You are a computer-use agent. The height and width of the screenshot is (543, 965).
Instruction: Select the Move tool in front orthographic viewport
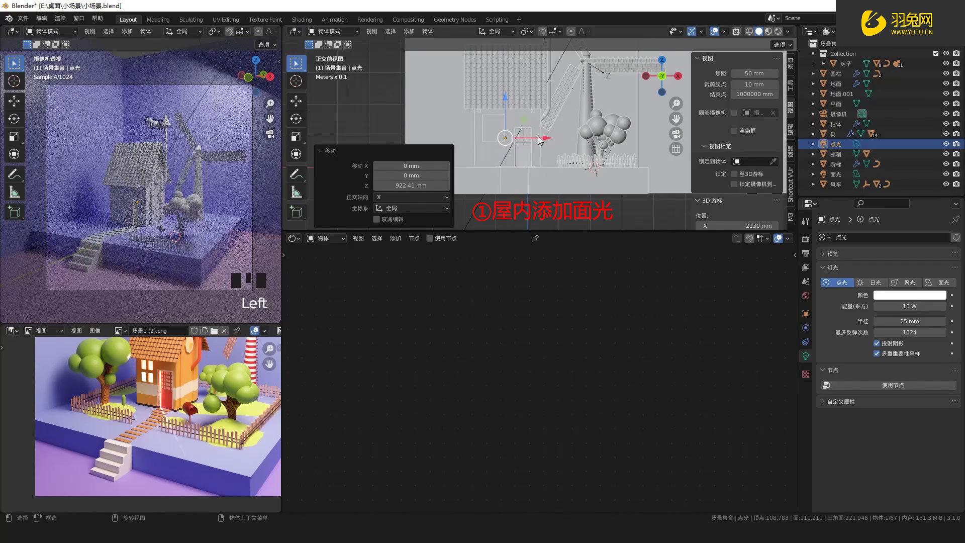[296, 101]
